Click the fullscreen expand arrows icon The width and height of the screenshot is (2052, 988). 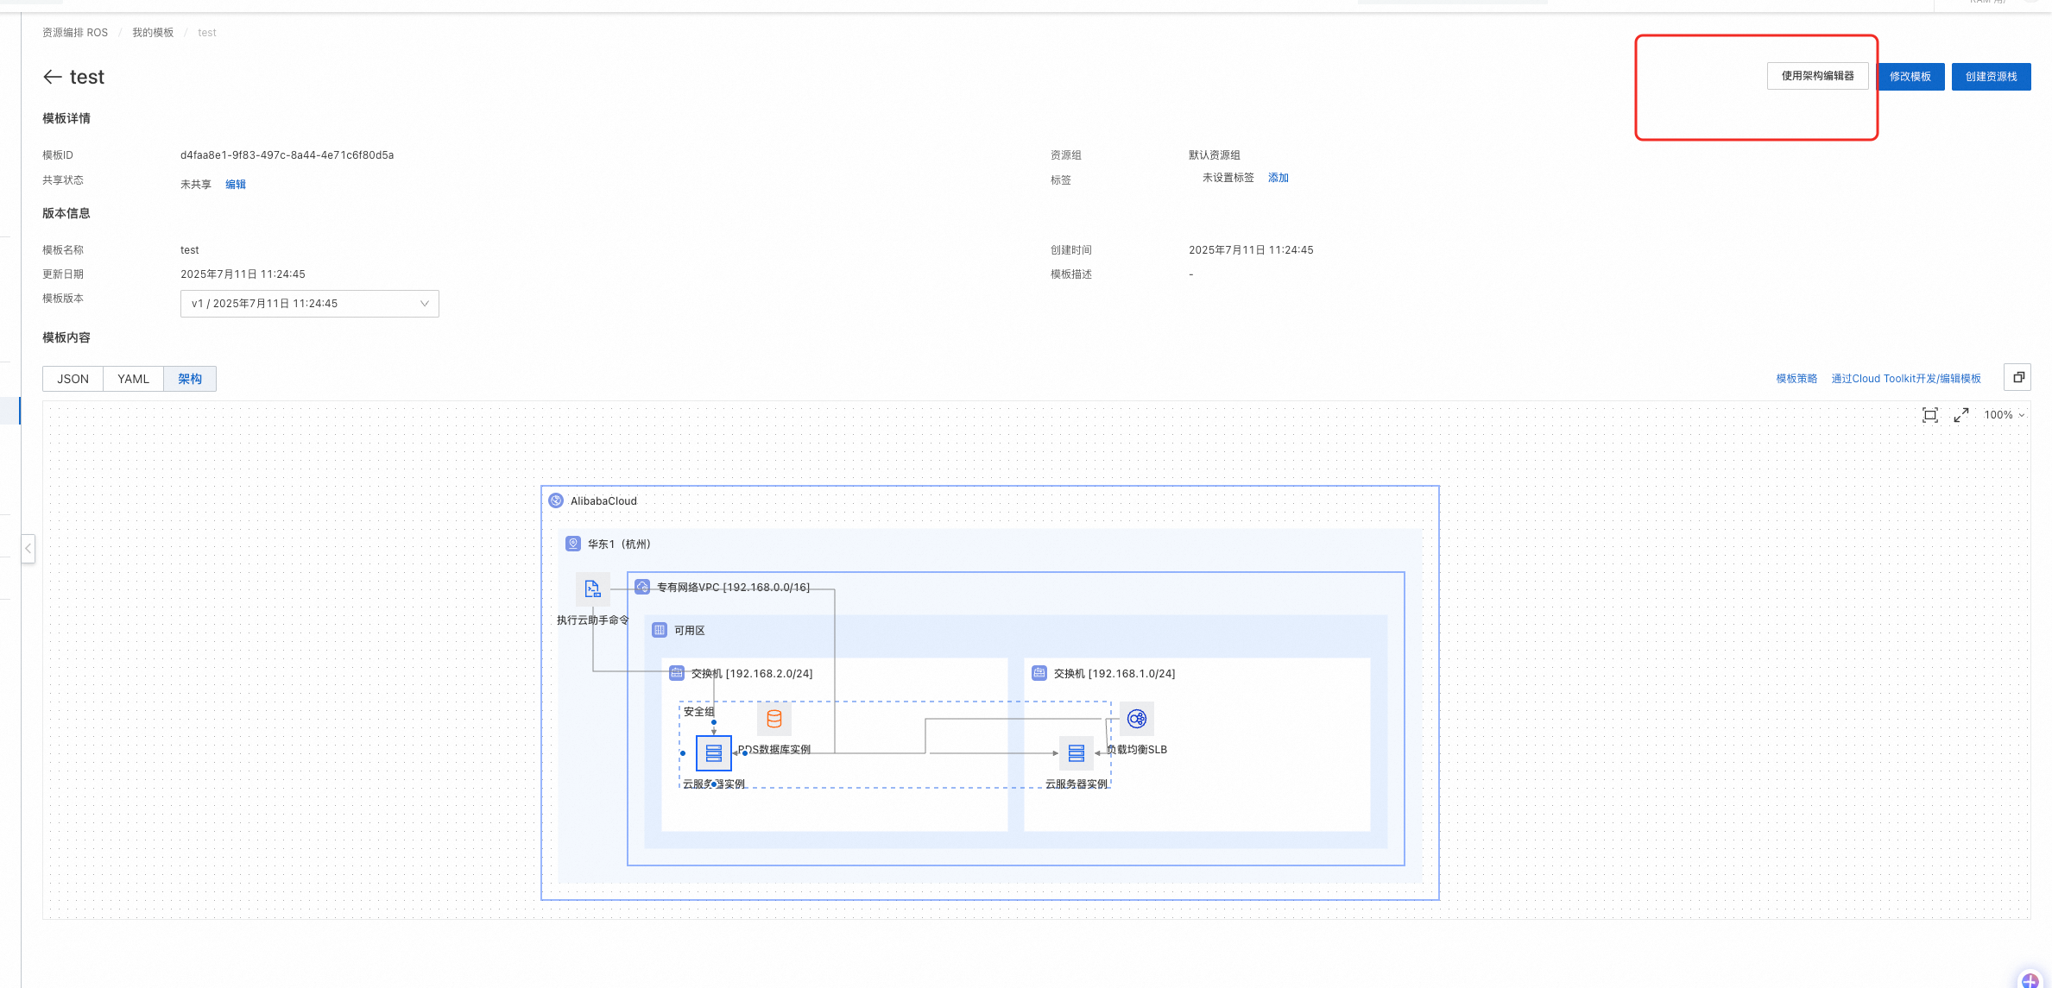click(1961, 415)
